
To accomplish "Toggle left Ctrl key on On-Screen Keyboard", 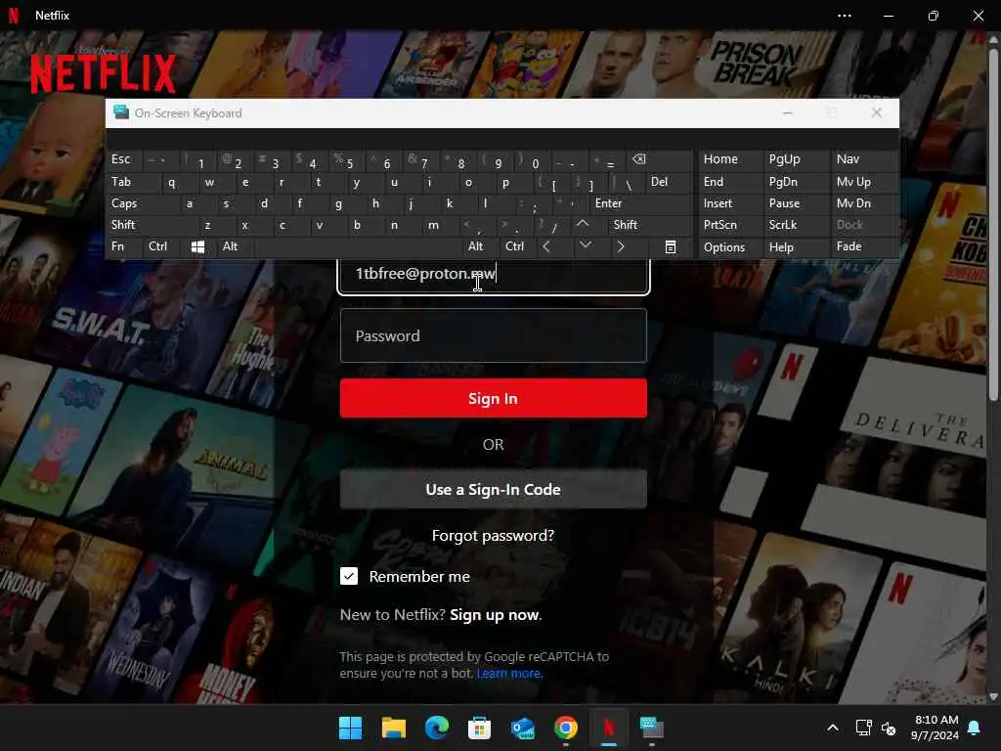I will click(x=161, y=247).
